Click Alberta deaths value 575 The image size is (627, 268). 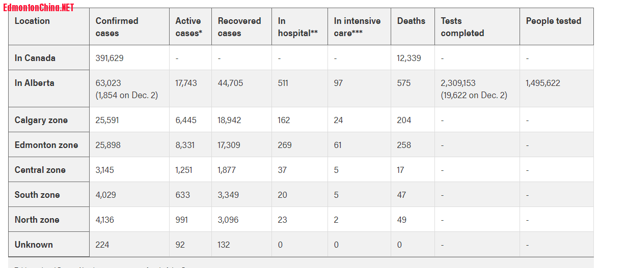click(x=404, y=83)
